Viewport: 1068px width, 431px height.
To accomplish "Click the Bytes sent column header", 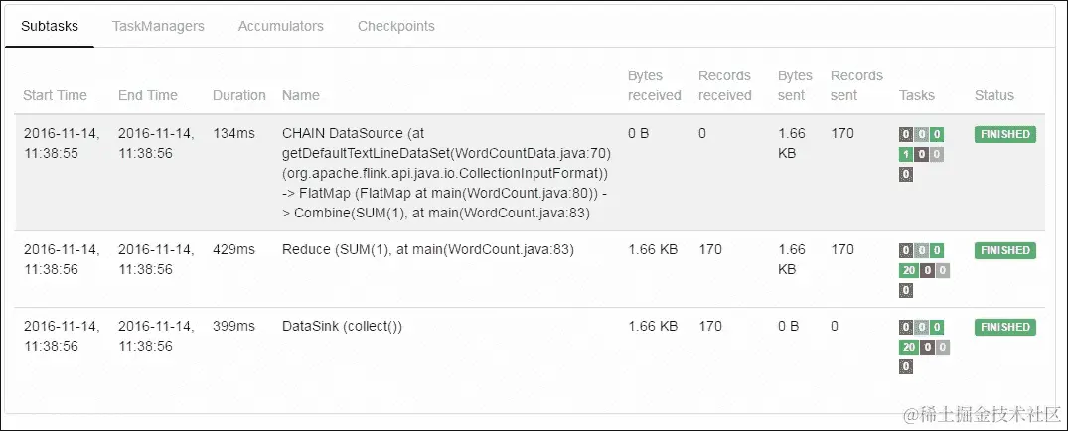I will tap(795, 85).
